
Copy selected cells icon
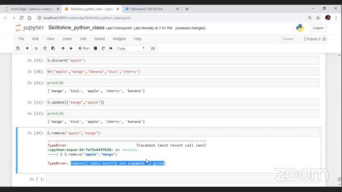[45, 49]
